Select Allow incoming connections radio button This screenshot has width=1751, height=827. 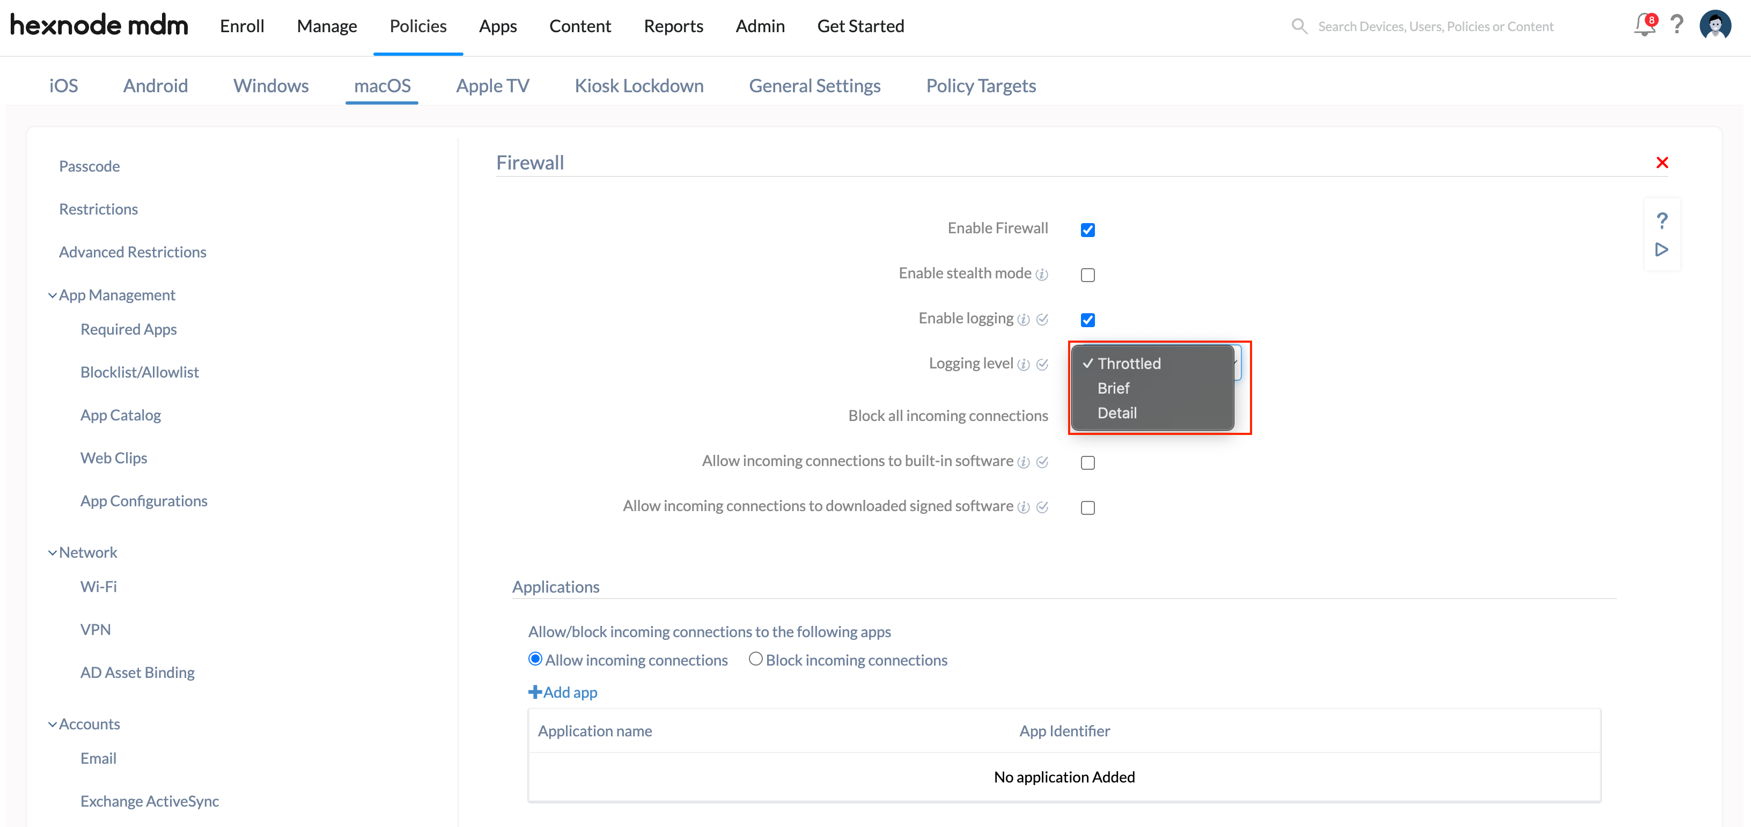(535, 659)
